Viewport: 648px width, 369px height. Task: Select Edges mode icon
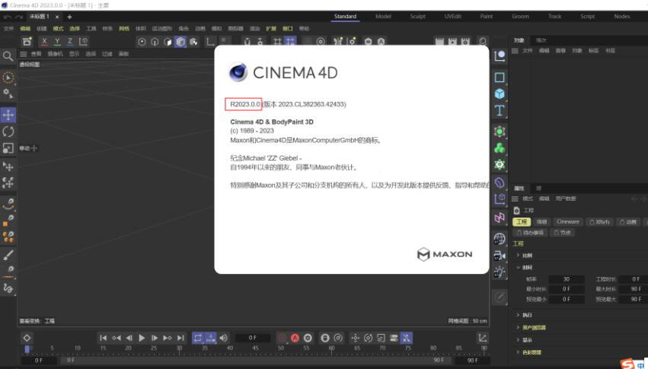pyautogui.click(x=155, y=42)
